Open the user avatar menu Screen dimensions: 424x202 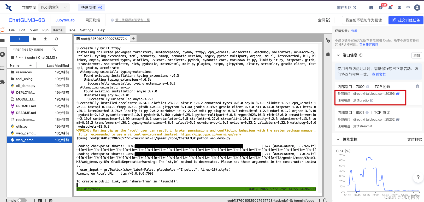click(417, 8)
